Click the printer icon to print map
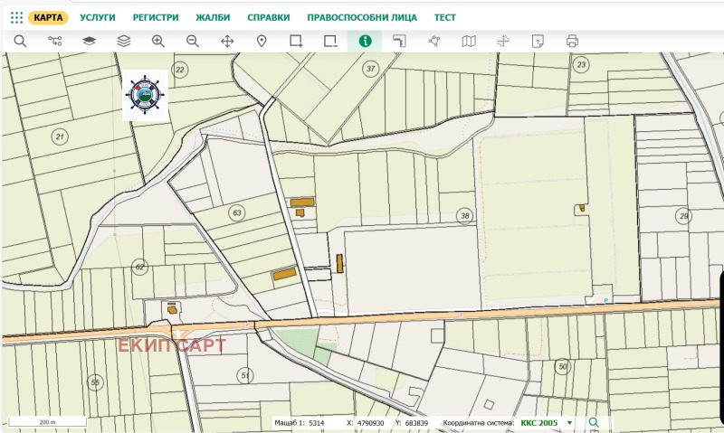The image size is (724, 433). [572, 41]
